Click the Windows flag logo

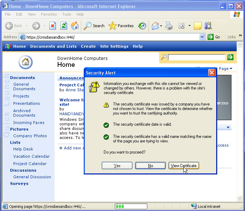[237, 14]
